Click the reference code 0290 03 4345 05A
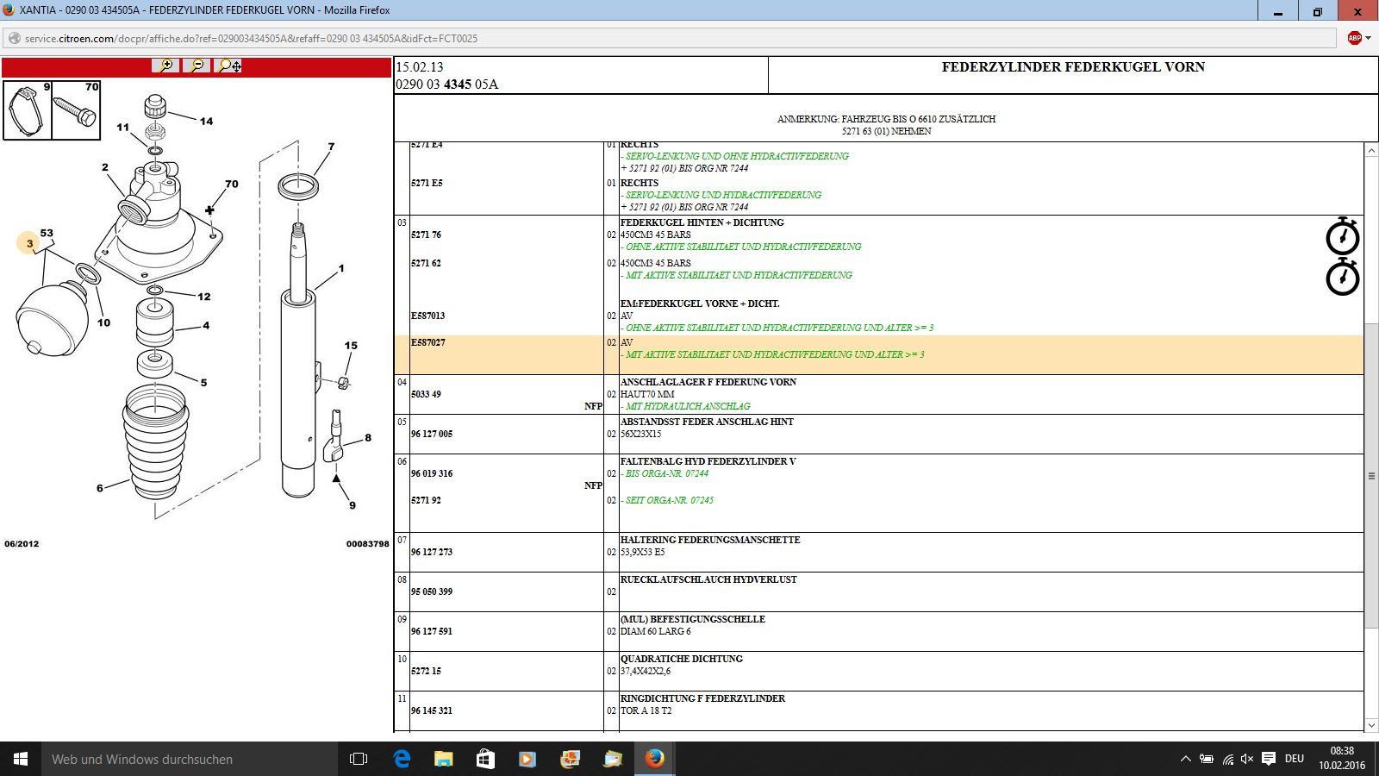Screen dimensions: 1379x776 click(446, 84)
